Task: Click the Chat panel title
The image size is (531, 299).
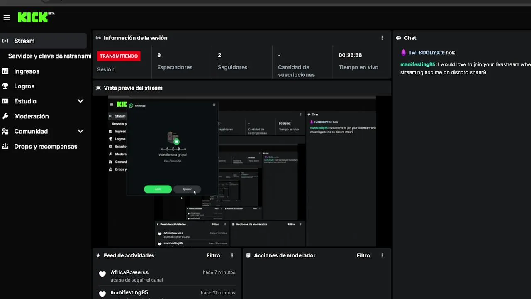Action: coord(410,38)
